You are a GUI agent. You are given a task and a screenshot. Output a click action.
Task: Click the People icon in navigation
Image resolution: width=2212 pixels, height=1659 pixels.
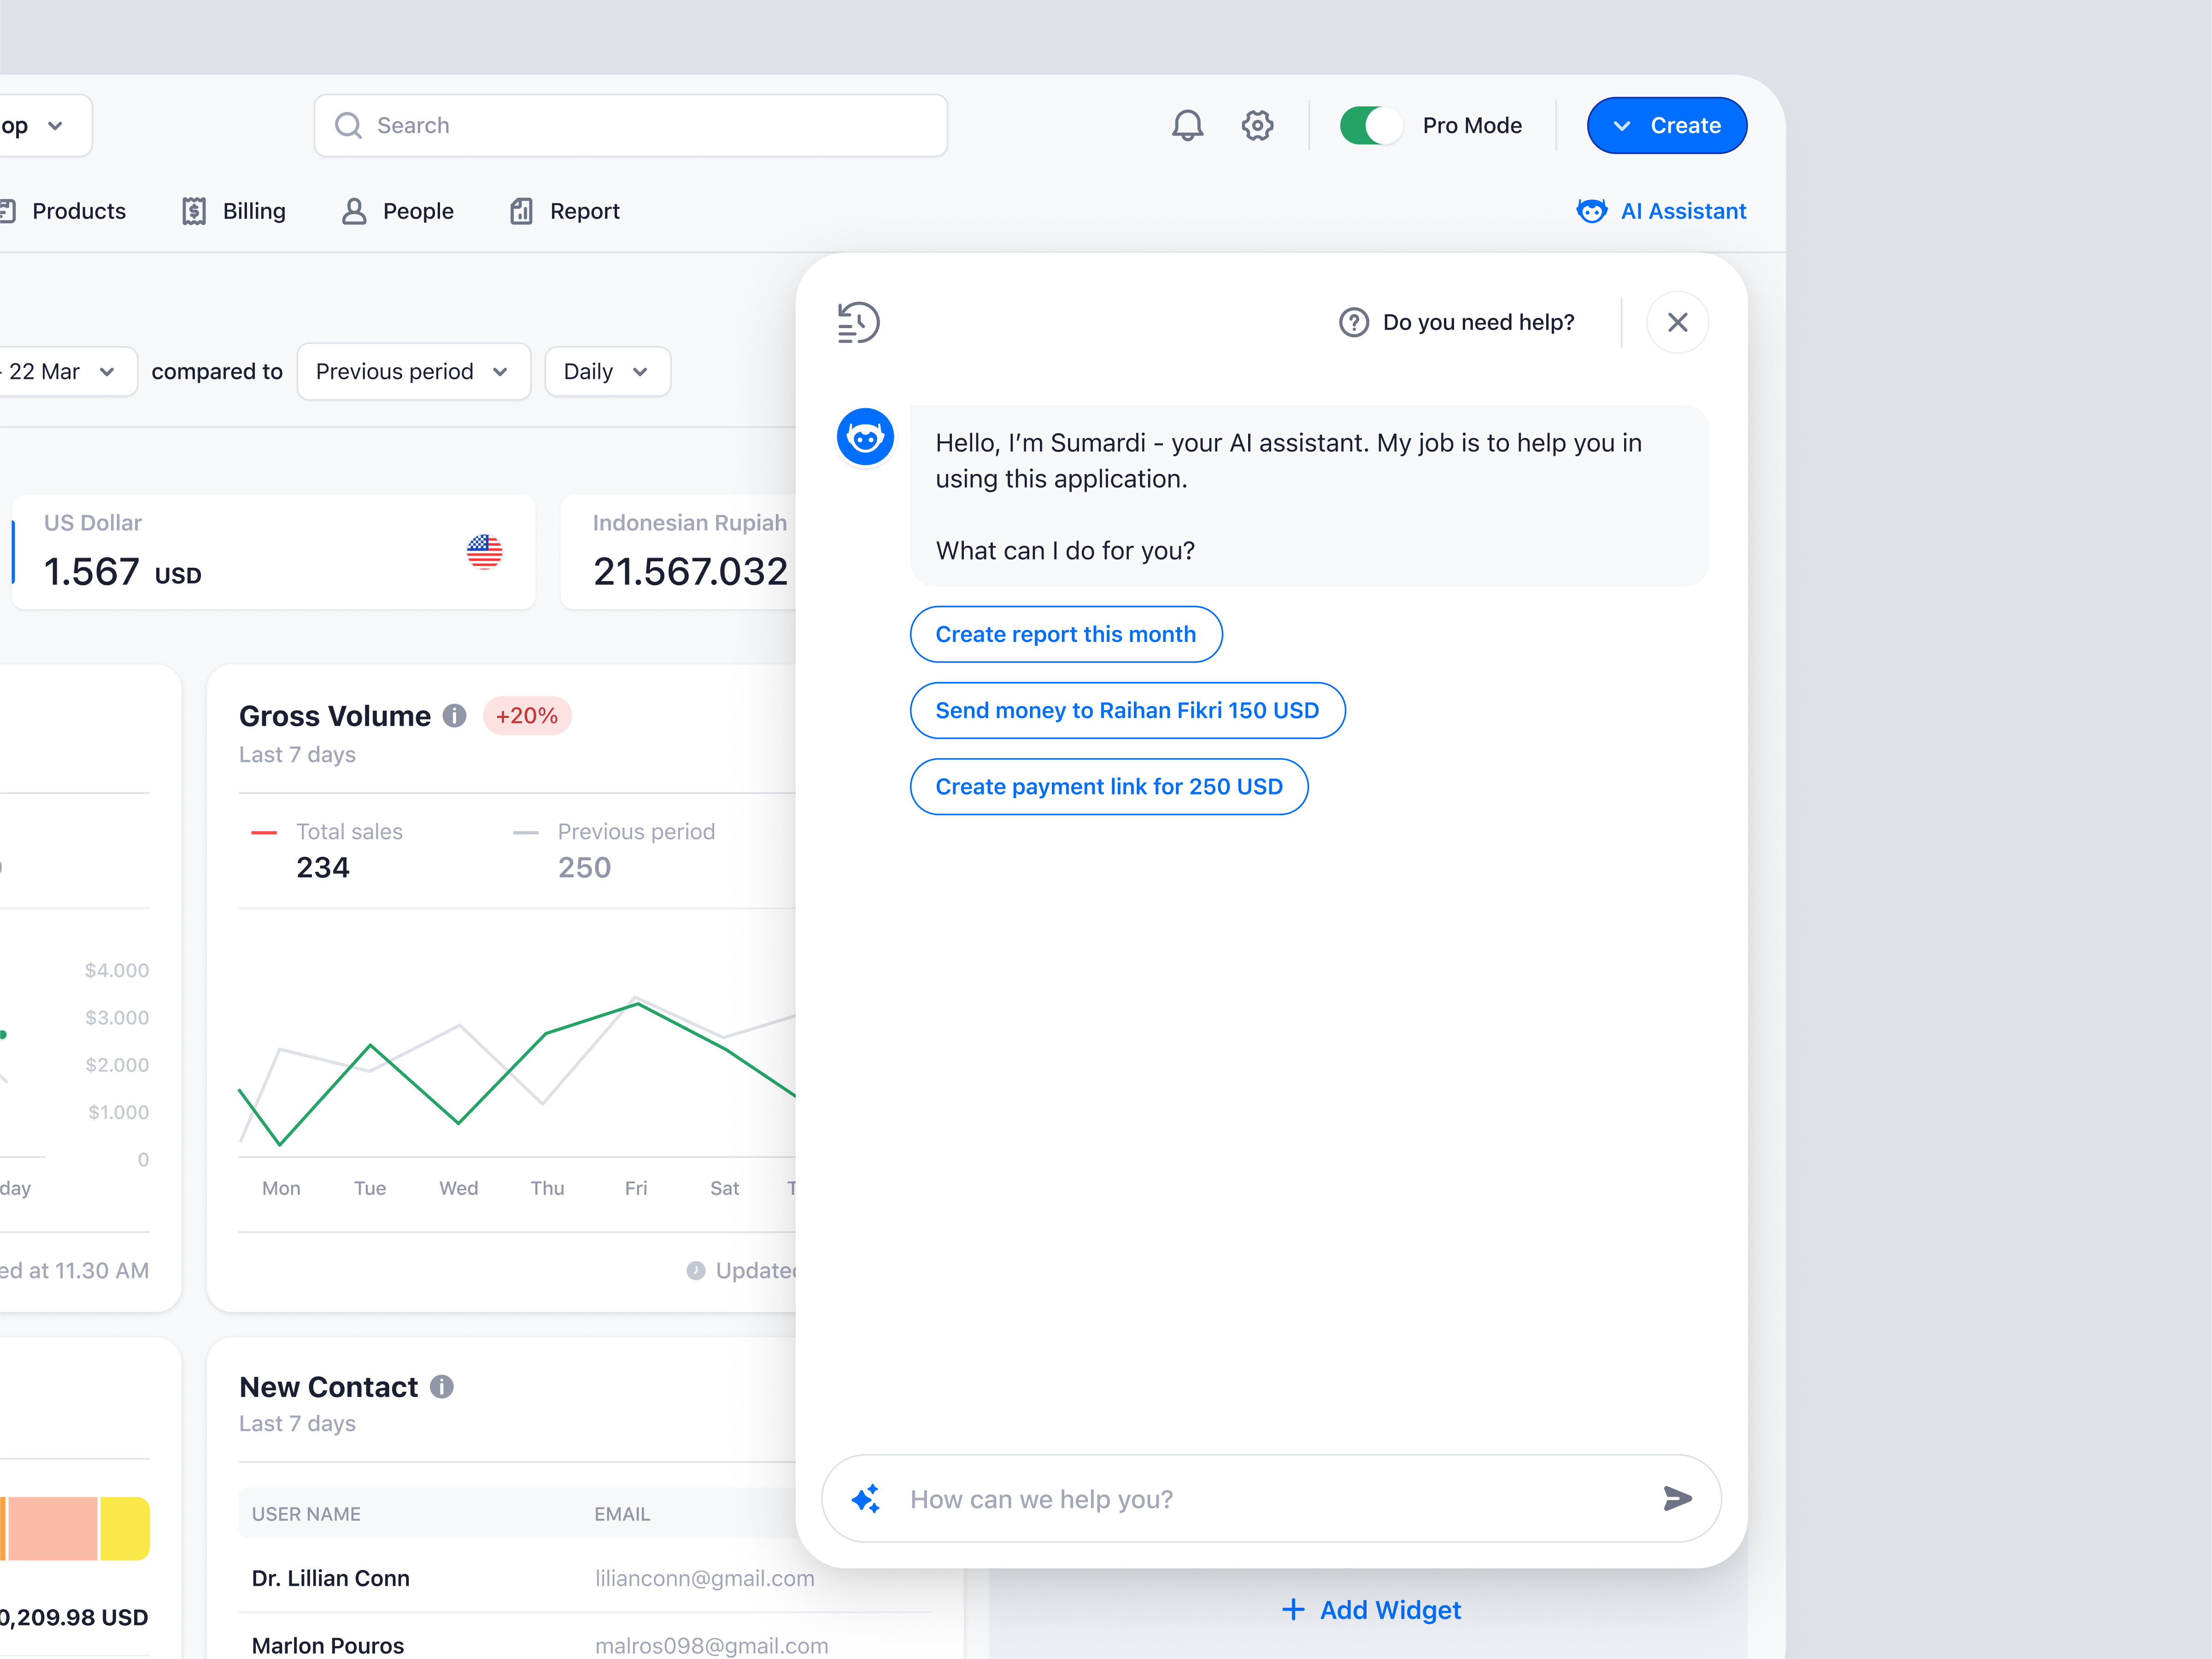pyautogui.click(x=353, y=211)
